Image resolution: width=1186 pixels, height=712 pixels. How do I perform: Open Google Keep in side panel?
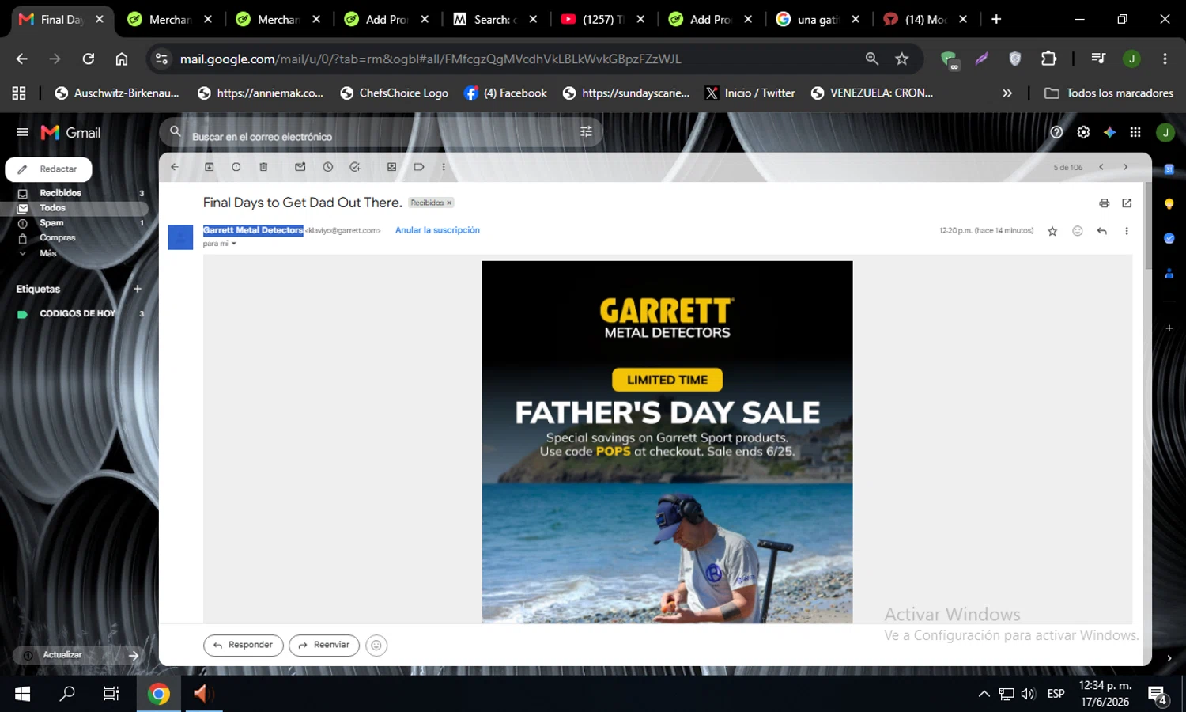(x=1169, y=204)
